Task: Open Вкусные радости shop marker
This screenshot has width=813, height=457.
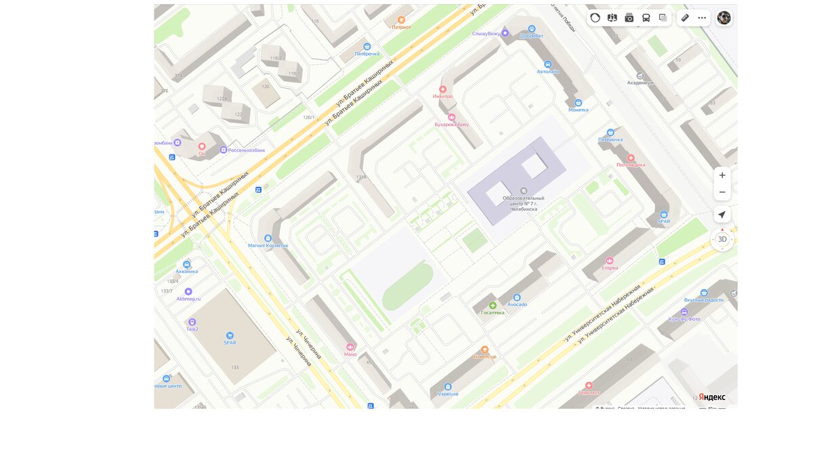Action: click(704, 292)
